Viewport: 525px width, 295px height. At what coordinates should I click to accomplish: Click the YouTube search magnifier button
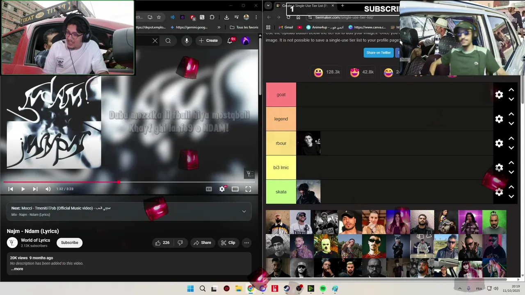(168, 41)
